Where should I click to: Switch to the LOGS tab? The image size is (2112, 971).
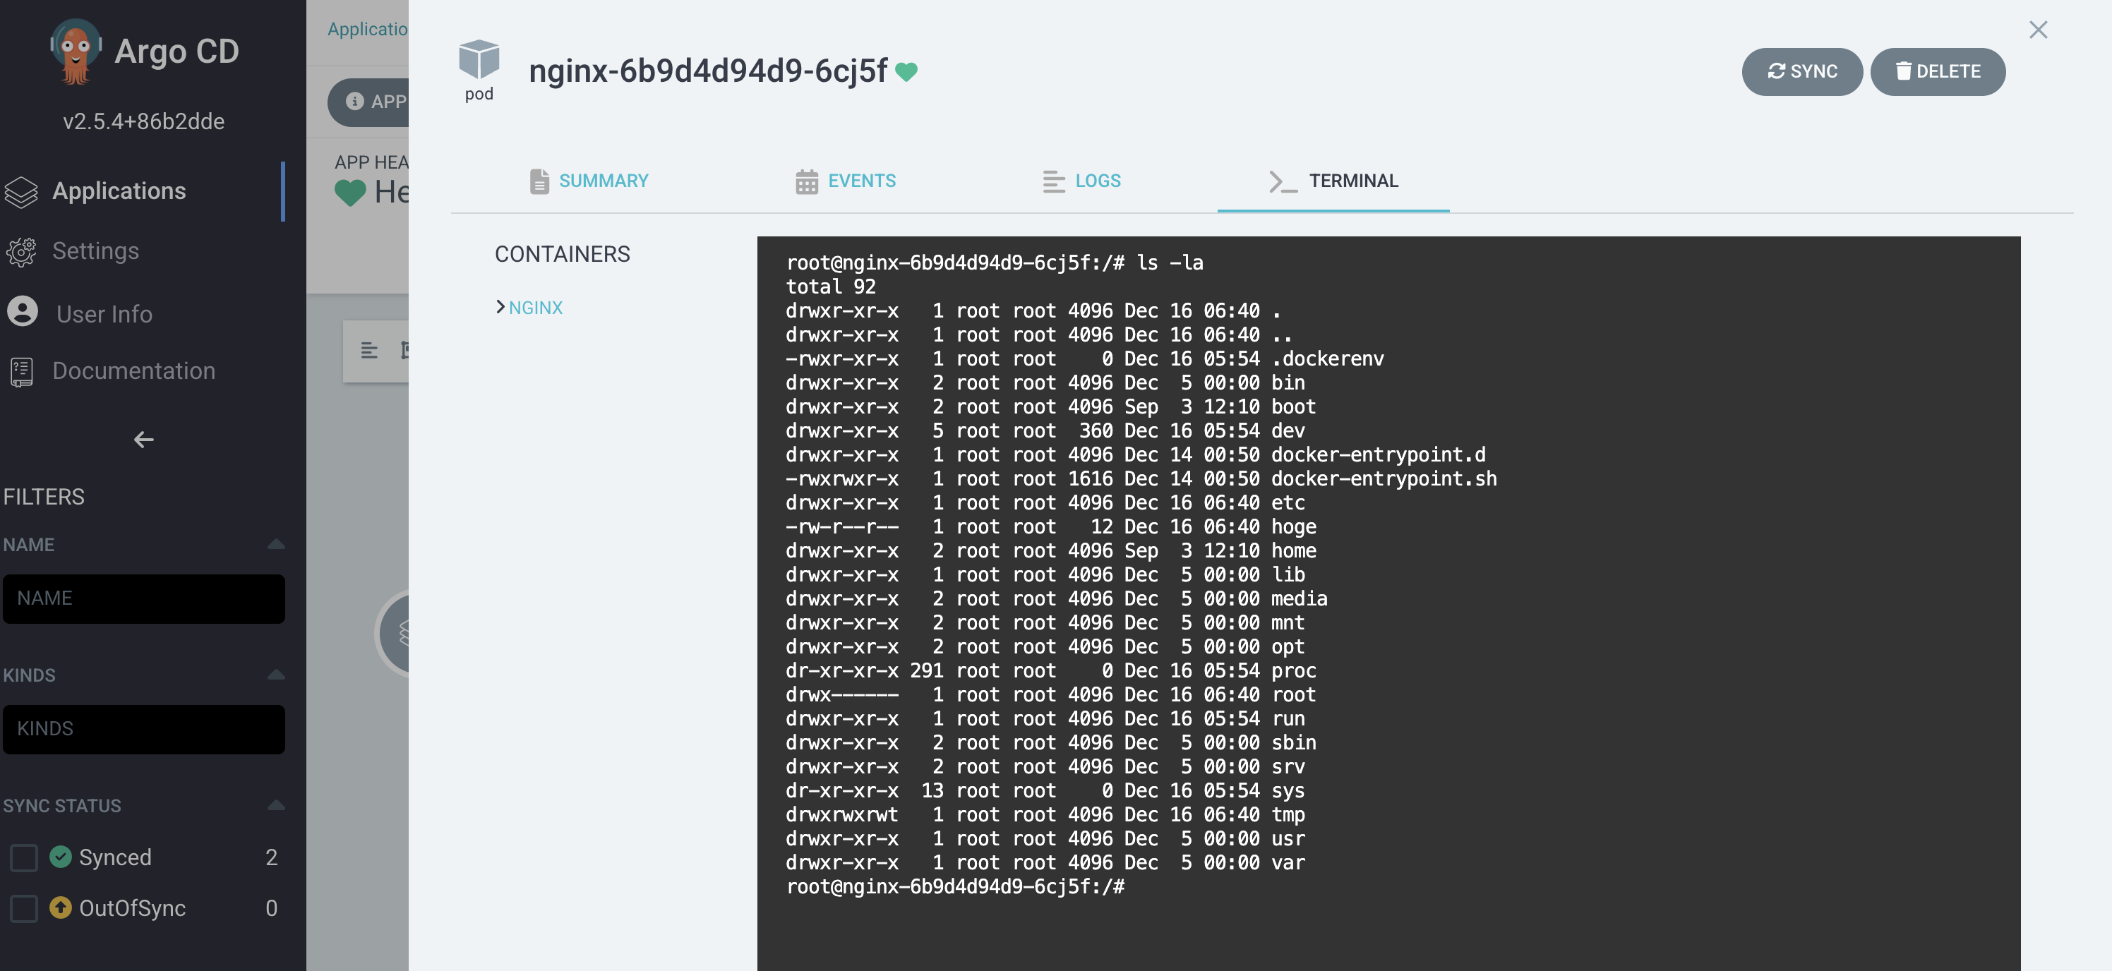pyautogui.click(x=1081, y=180)
